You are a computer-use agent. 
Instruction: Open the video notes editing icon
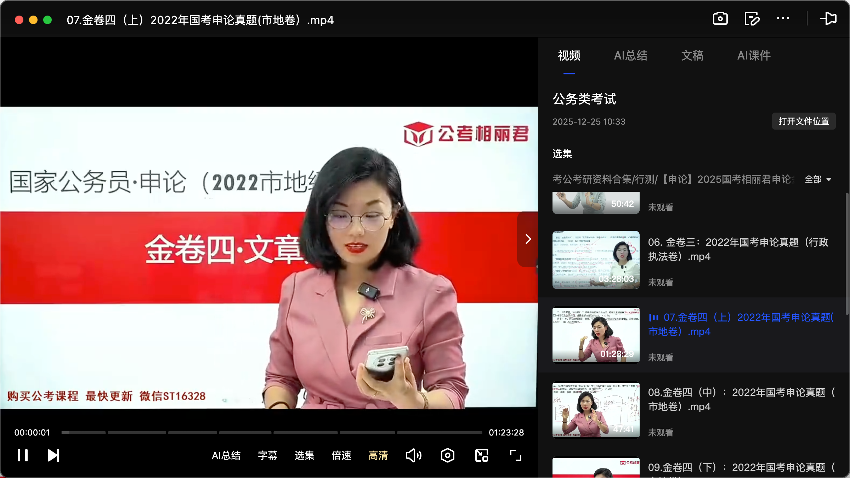pyautogui.click(x=752, y=18)
